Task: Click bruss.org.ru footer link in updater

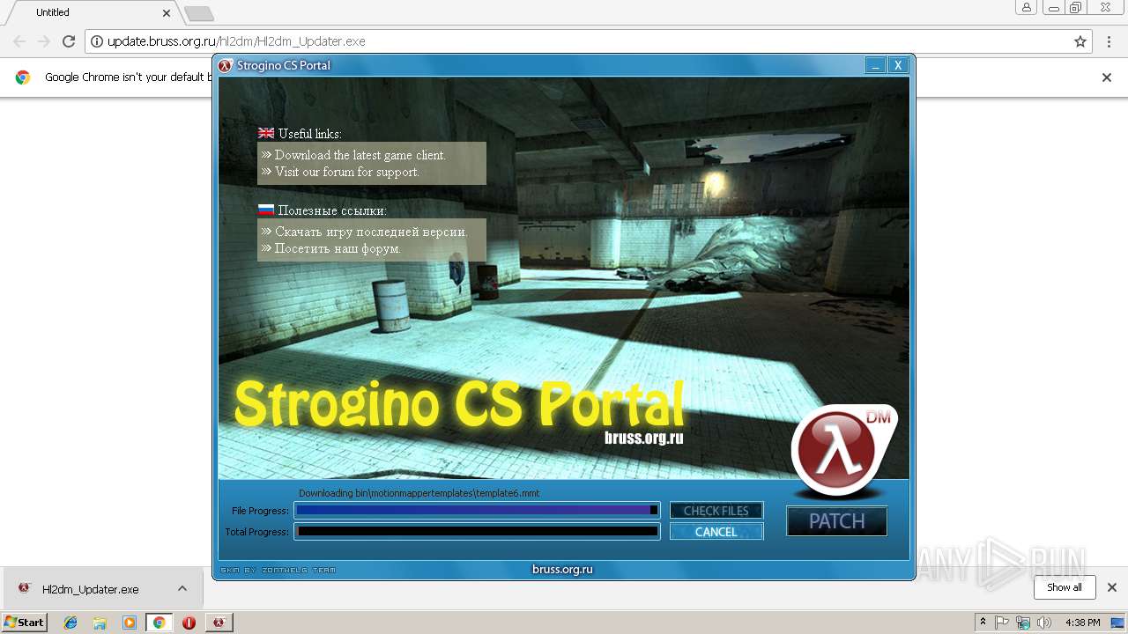Action: [x=562, y=570]
